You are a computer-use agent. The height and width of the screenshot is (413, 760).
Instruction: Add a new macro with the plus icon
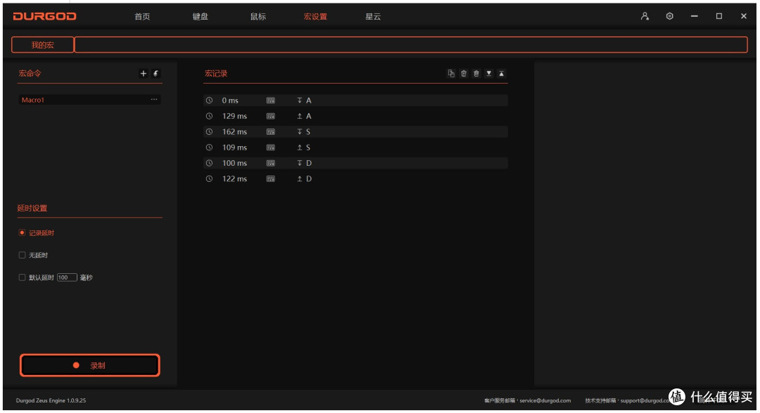[143, 74]
